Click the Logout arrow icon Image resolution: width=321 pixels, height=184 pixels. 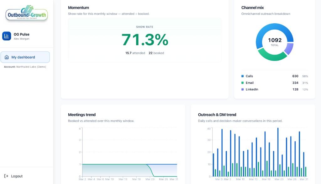tap(6, 176)
